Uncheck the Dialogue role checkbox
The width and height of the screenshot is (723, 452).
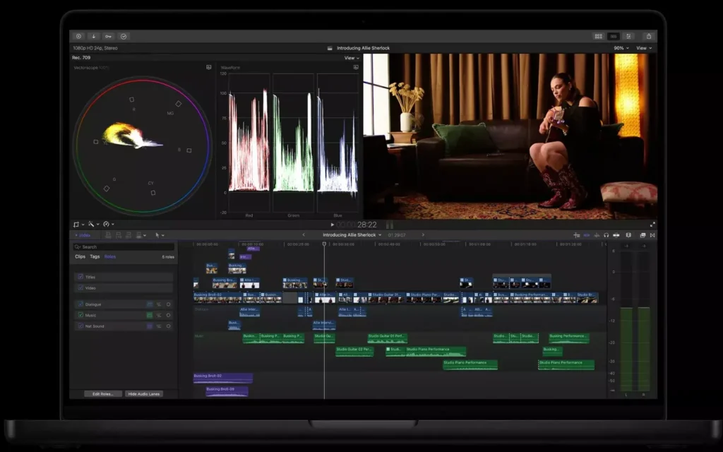[x=80, y=304]
